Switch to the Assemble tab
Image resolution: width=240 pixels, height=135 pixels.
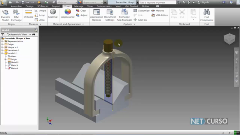click(16, 6)
